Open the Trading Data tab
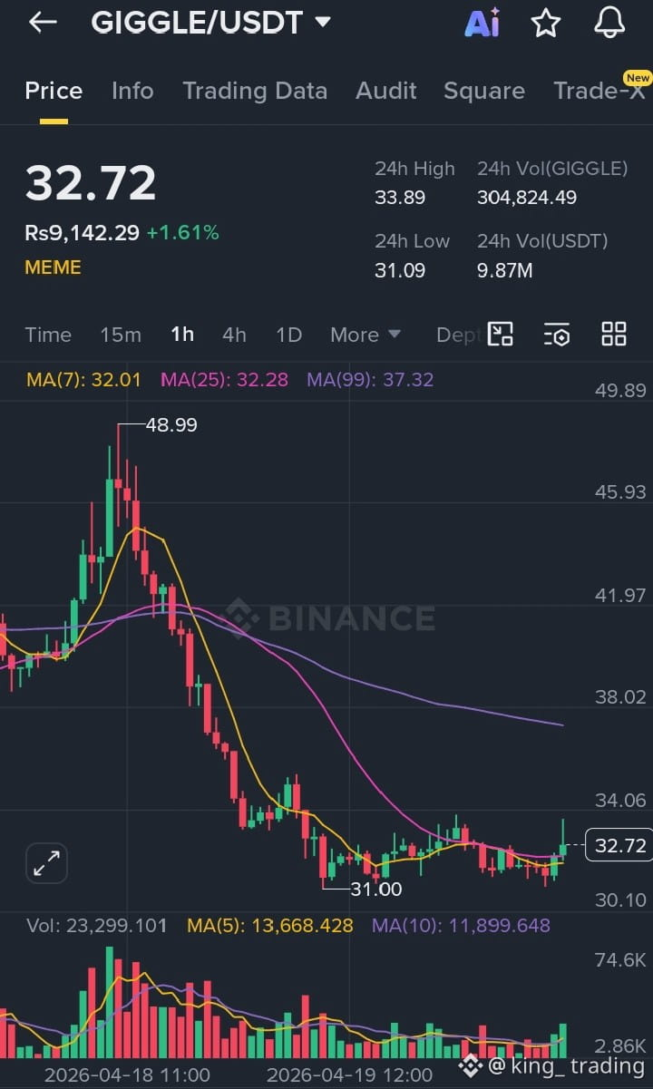The height and width of the screenshot is (1089, 653). tap(255, 91)
